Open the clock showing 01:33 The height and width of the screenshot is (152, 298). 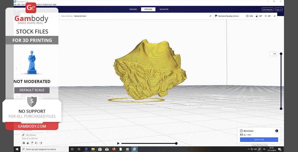pyautogui.click(x=271, y=149)
